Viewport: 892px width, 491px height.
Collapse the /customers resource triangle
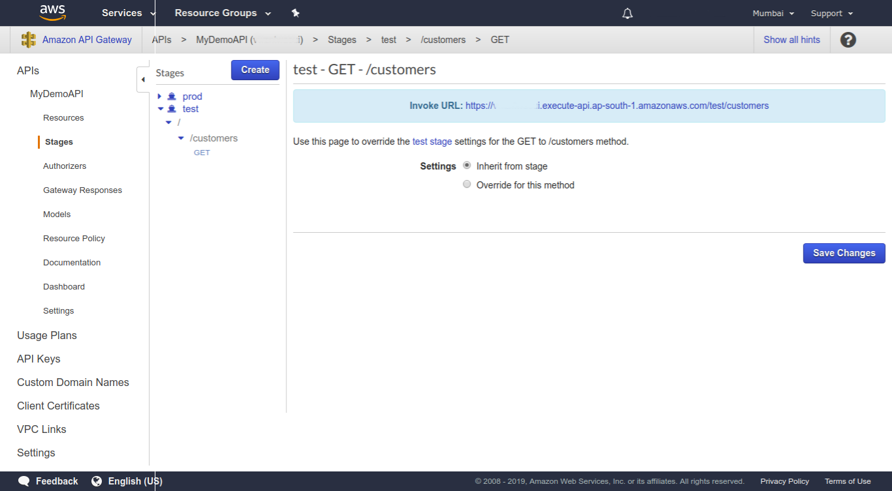point(181,138)
